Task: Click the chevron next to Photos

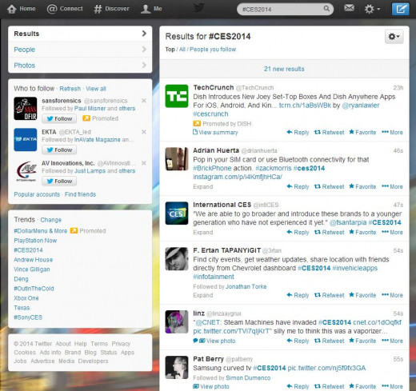Action: (x=144, y=65)
